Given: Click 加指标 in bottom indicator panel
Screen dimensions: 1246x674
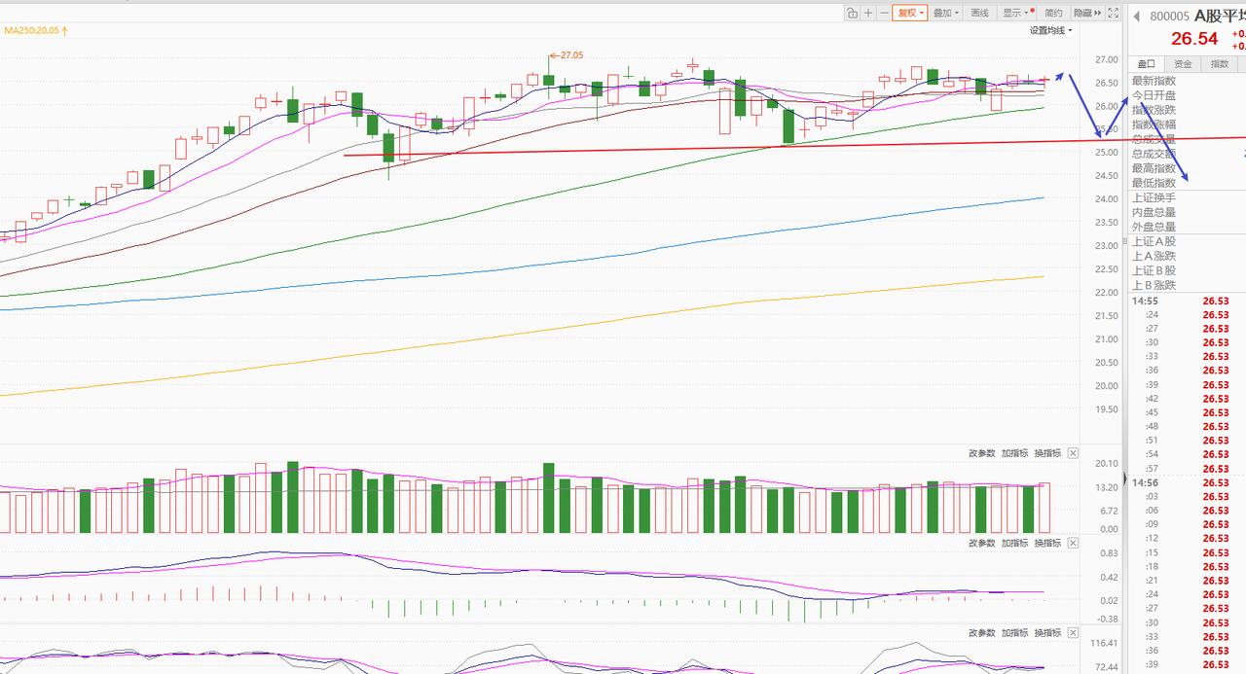Looking at the screenshot, I should pyautogui.click(x=1015, y=633).
